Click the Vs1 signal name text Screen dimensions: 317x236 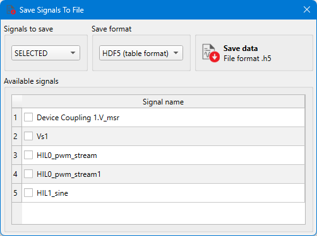[42, 137]
